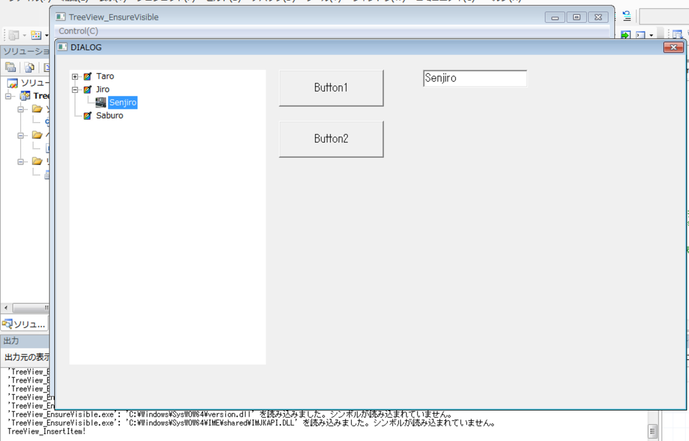The image size is (689, 441).
Task: Click the topmost yellow folder icon
Action: [x=37, y=109]
